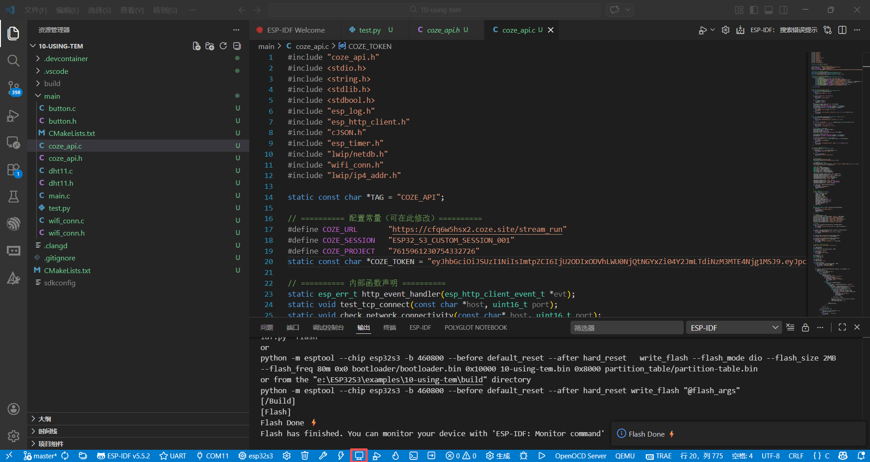Click the Build Project wrench icon
Viewport: 870px width, 462px height.
coord(323,456)
